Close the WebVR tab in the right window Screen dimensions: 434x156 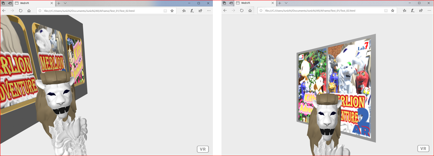273,3
